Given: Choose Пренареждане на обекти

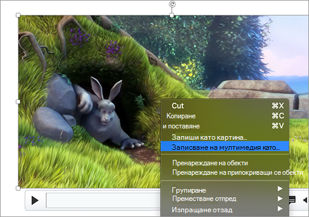Looking at the screenshot, I should [x=225, y=163].
